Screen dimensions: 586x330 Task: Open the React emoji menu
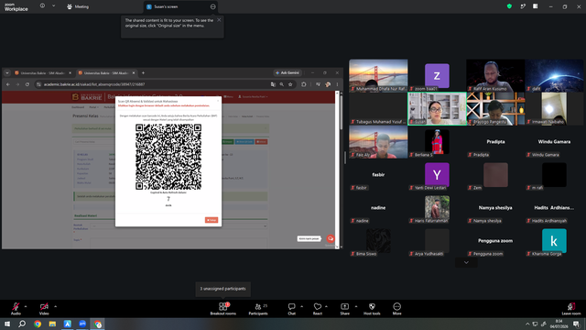pyautogui.click(x=318, y=309)
